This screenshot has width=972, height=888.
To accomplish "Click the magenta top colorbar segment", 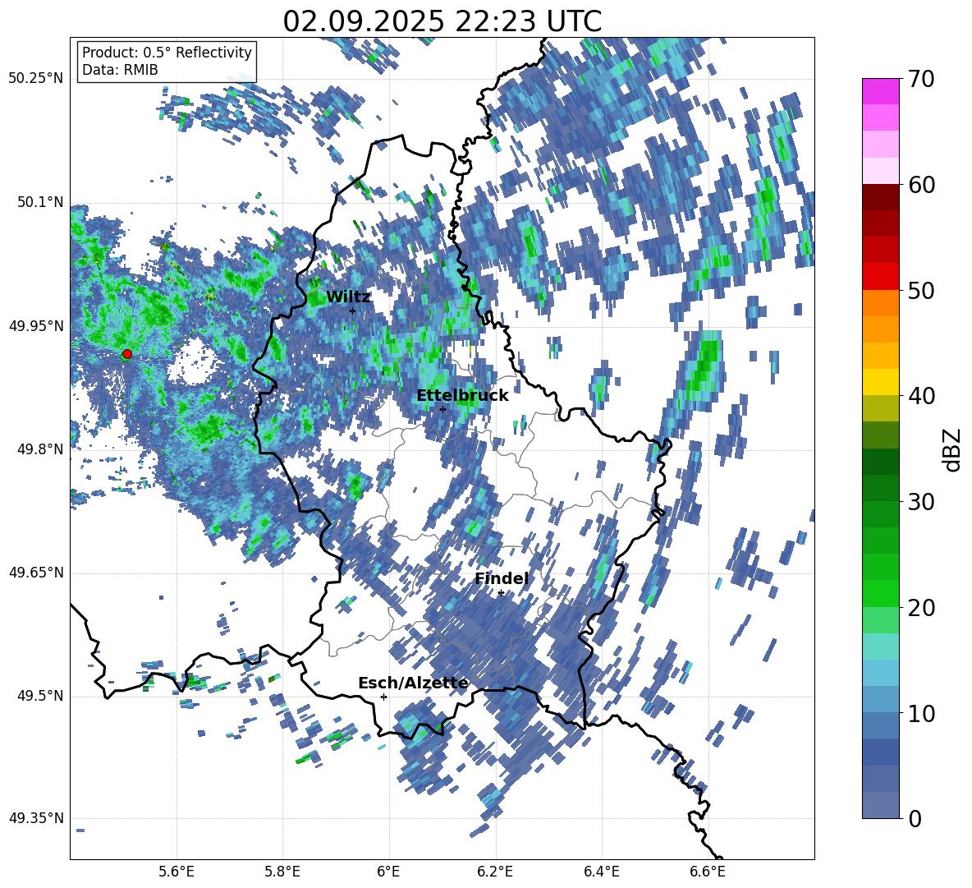I will coord(880,92).
